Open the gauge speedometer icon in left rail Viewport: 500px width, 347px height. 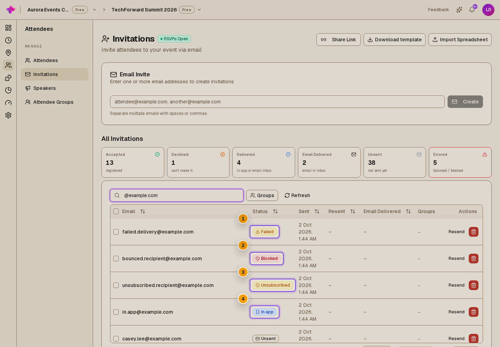point(8,103)
